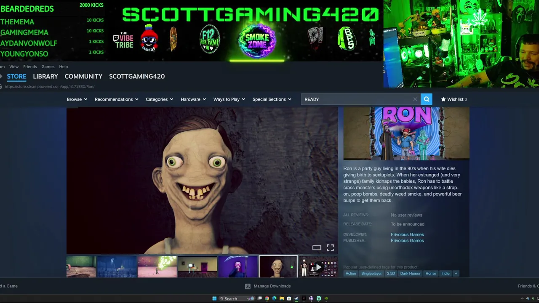The width and height of the screenshot is (539, 303).
Task: Select the Horror tag
Action: click(431, 274)
